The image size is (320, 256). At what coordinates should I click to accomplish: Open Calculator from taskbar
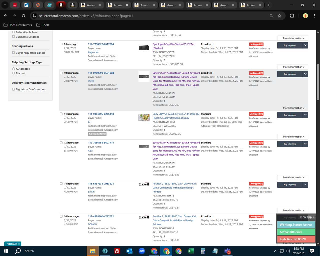pyautogui.click(x=203, y=251)
